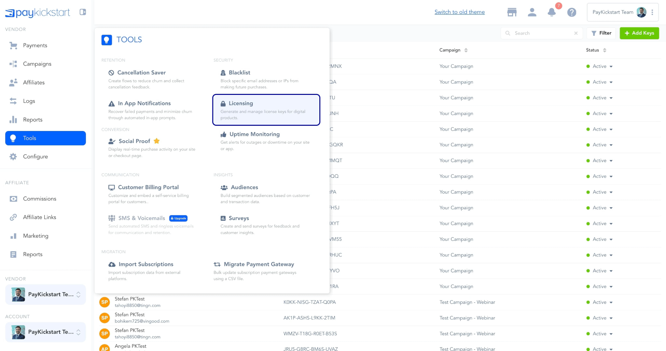Sort table by Status column arrows
666x351 pixels.
604,50
